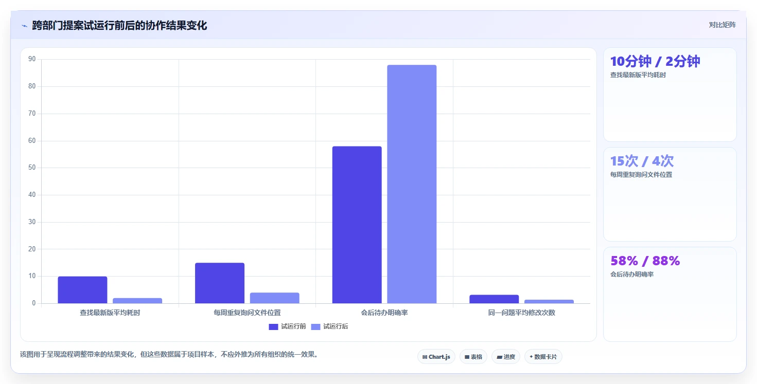Click the 同一问题平均修改次数 x-axis label
The height and width of the screenshot is (384, 757).
click(x=521, y=313)
